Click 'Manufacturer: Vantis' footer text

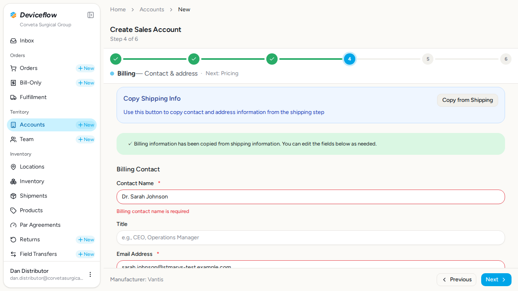[x=137, y=280]
